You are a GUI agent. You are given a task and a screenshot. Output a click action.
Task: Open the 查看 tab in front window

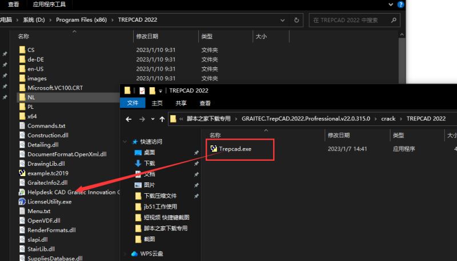point(205,103)
